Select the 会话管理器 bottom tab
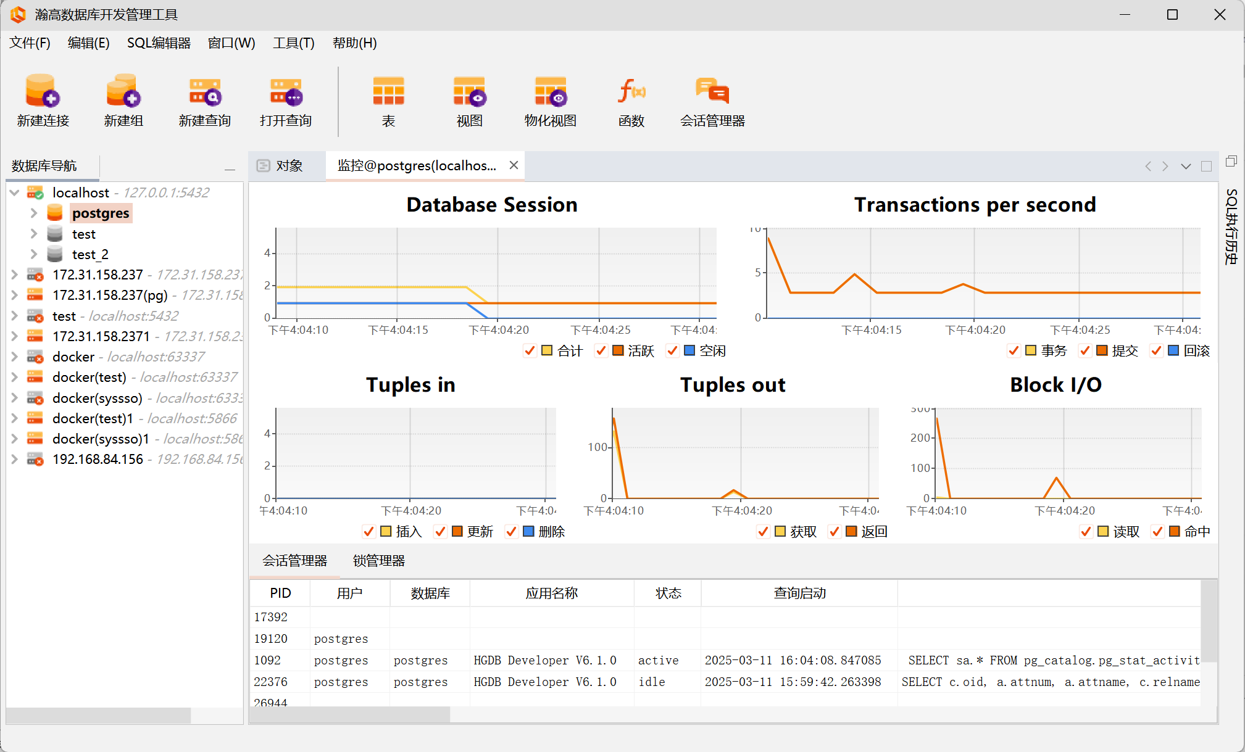 (x=294, y=561)
